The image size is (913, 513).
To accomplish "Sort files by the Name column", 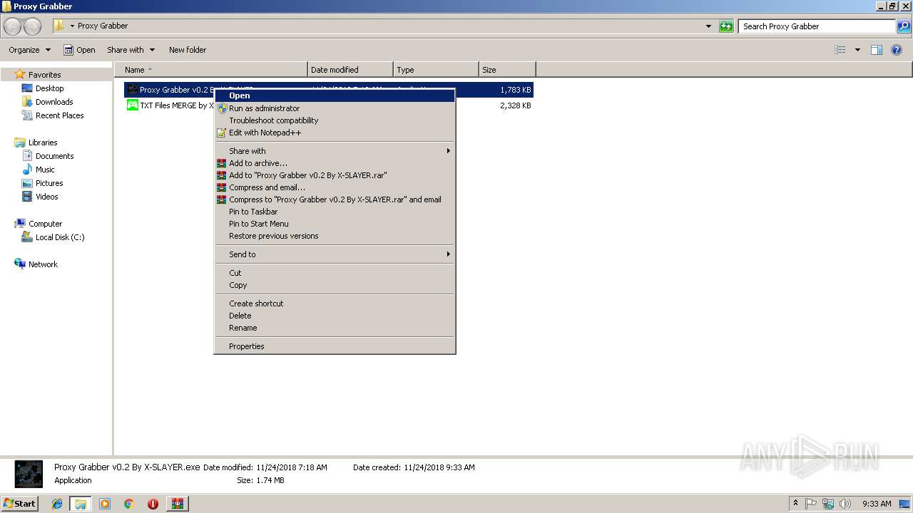I will click(211, 70).
